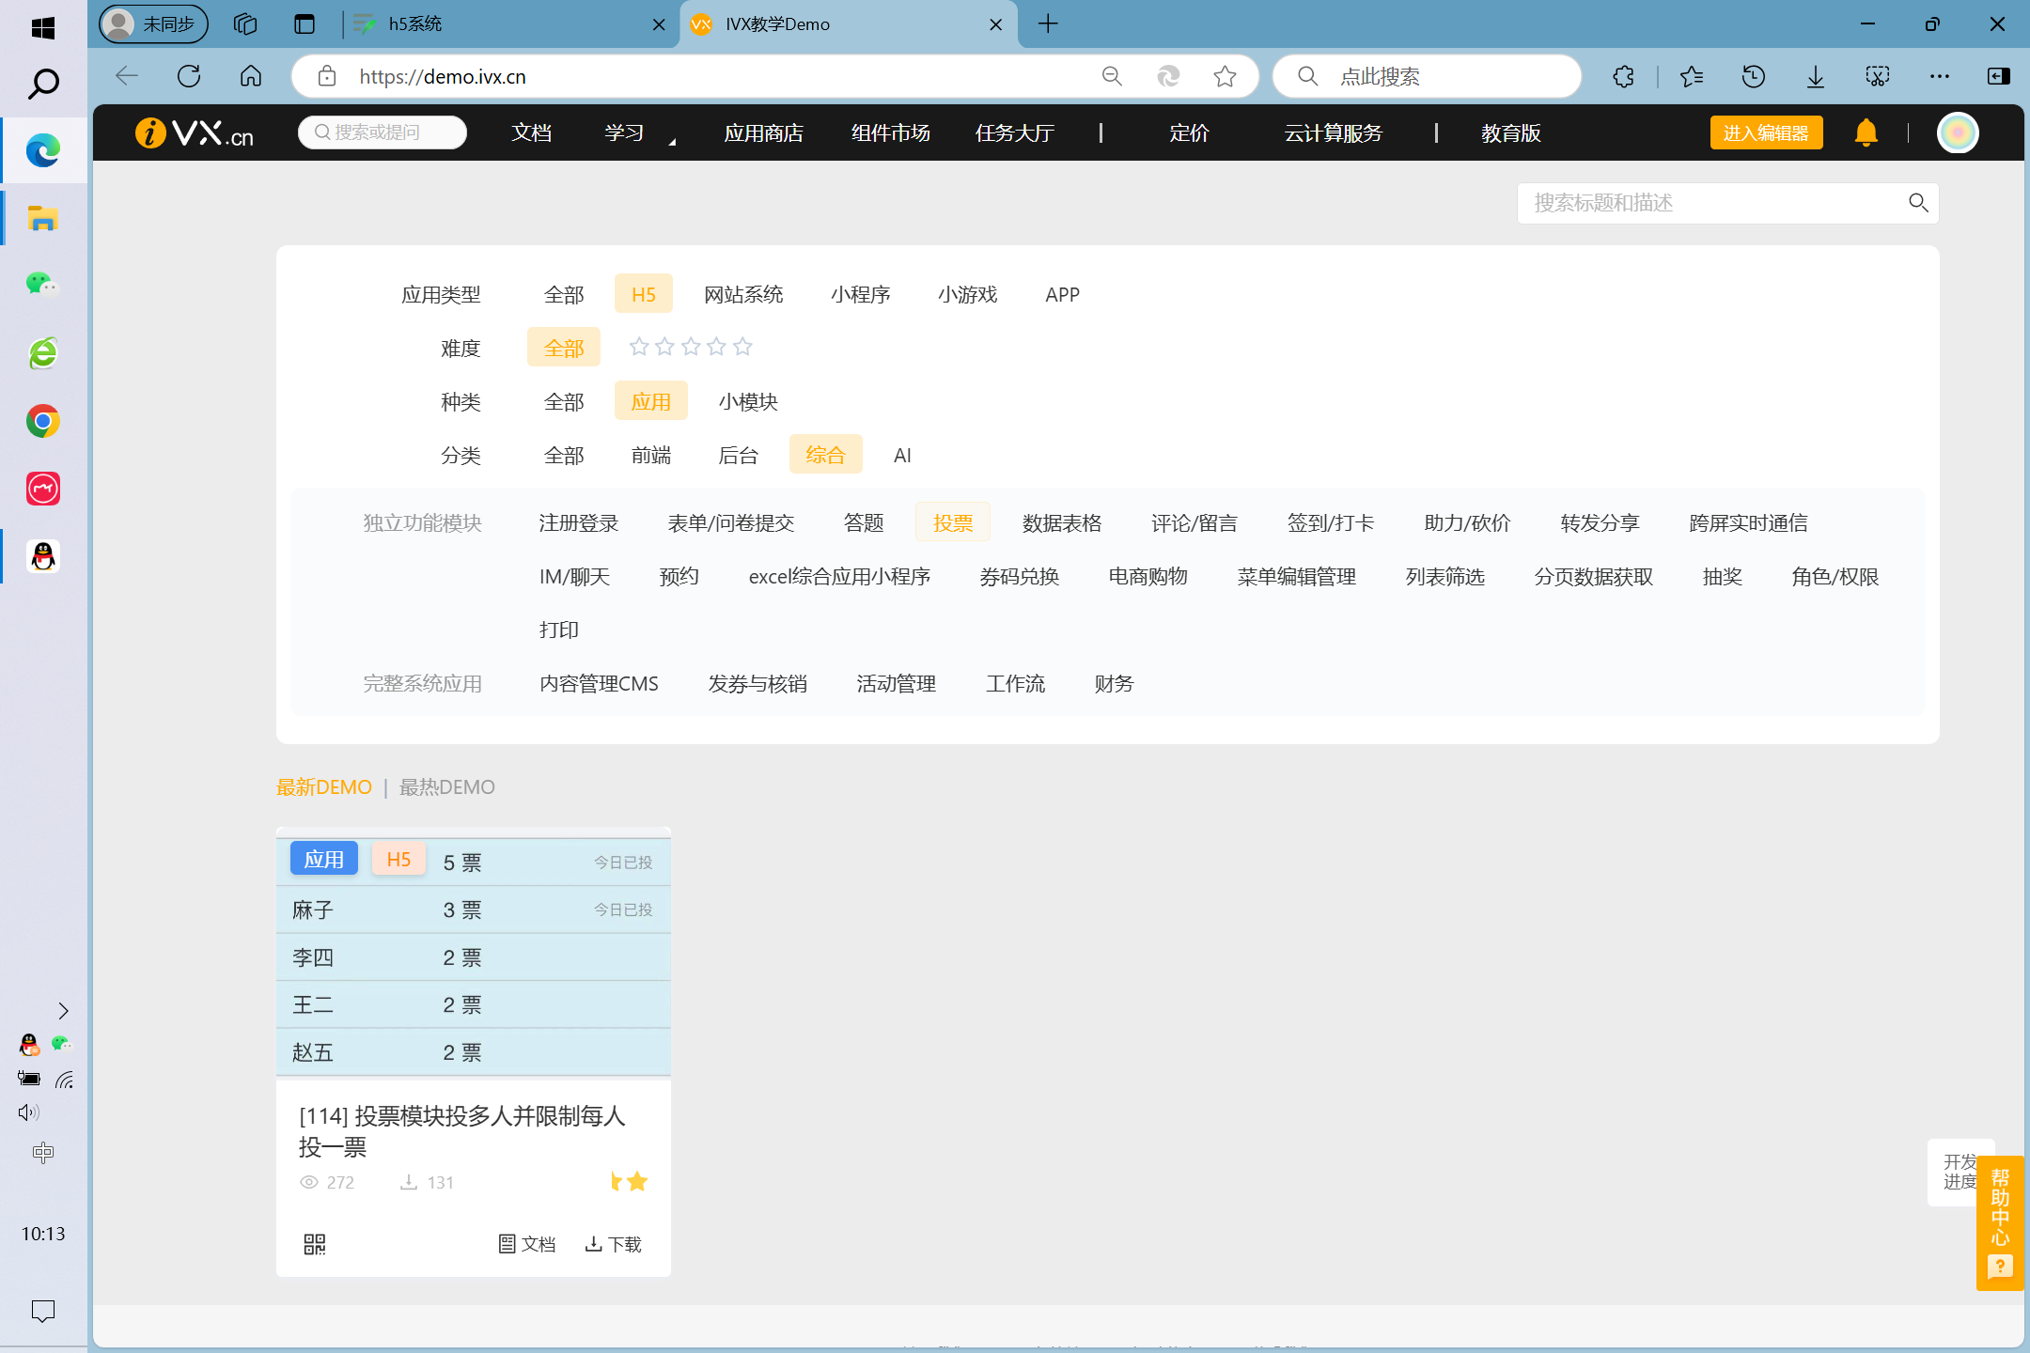
Task: Click the 搜索或提问 search box
Action: [383, 132]
